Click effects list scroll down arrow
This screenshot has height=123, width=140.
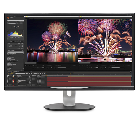point(23,69)
